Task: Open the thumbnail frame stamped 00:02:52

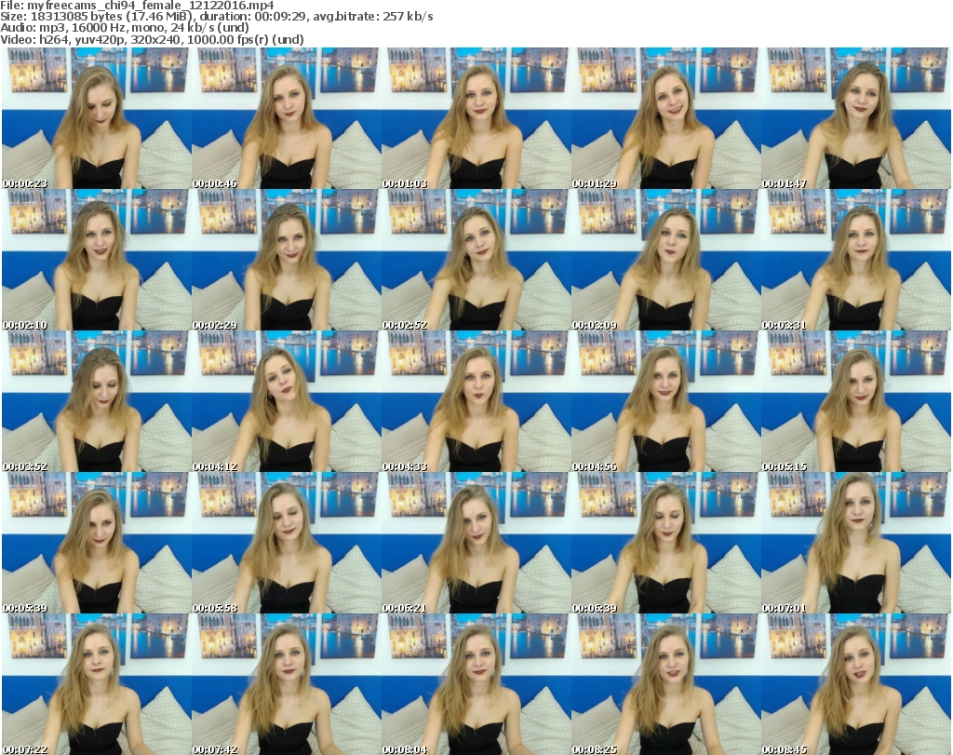Action: [476, 260]
